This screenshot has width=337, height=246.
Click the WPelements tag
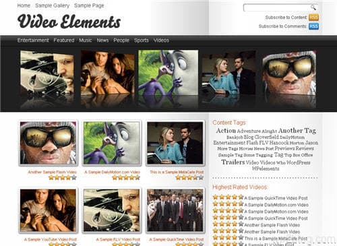tap(266, 168)
